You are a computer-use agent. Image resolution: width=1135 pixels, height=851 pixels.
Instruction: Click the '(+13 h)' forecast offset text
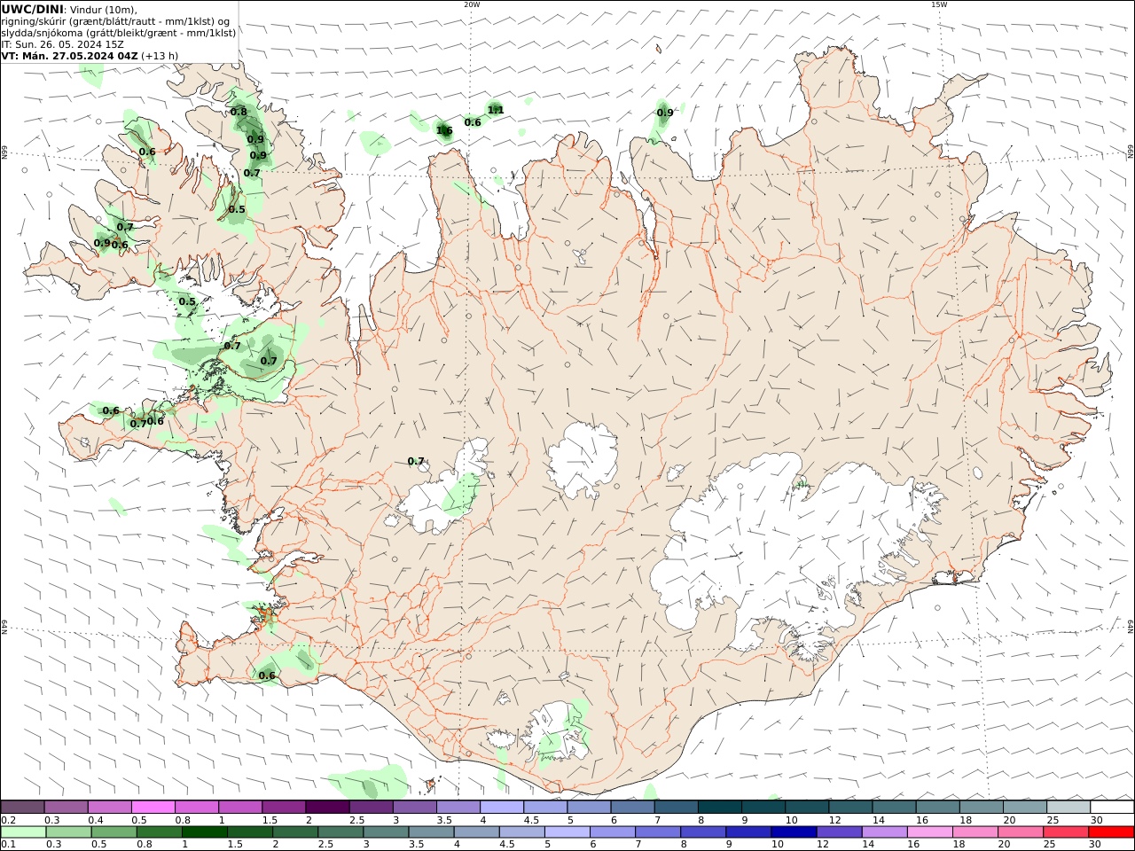[160, 56]
